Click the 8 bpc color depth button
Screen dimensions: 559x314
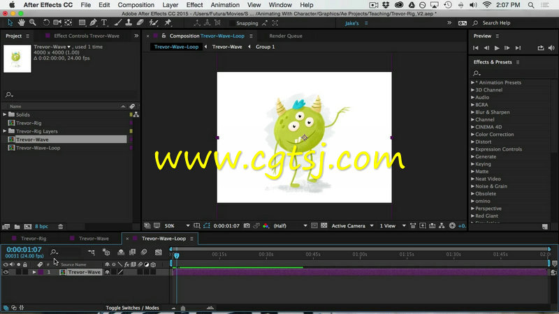tap(41, 226)
